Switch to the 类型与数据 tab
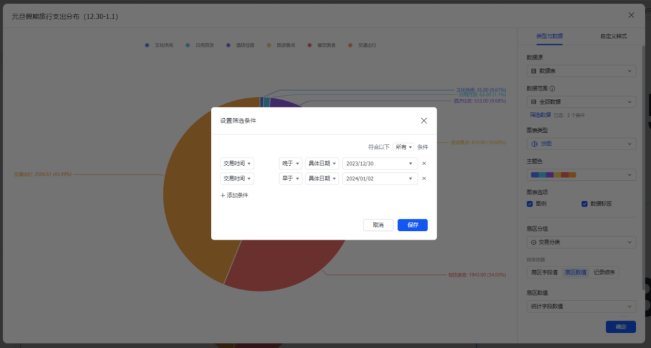651x348 pixels. 549,36
